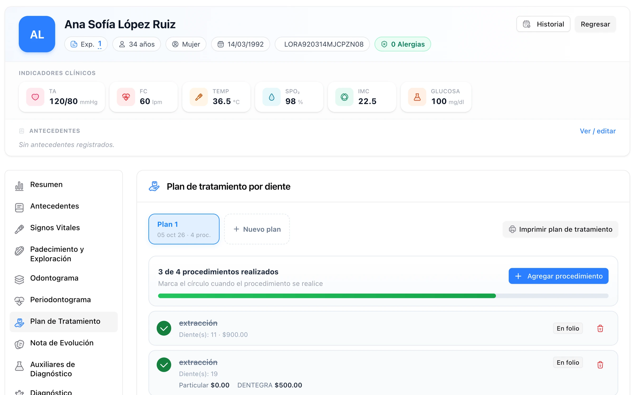The image size is (633, 395).
Task: Open the 0 Alergias badge
Action: tap(402, 44)
